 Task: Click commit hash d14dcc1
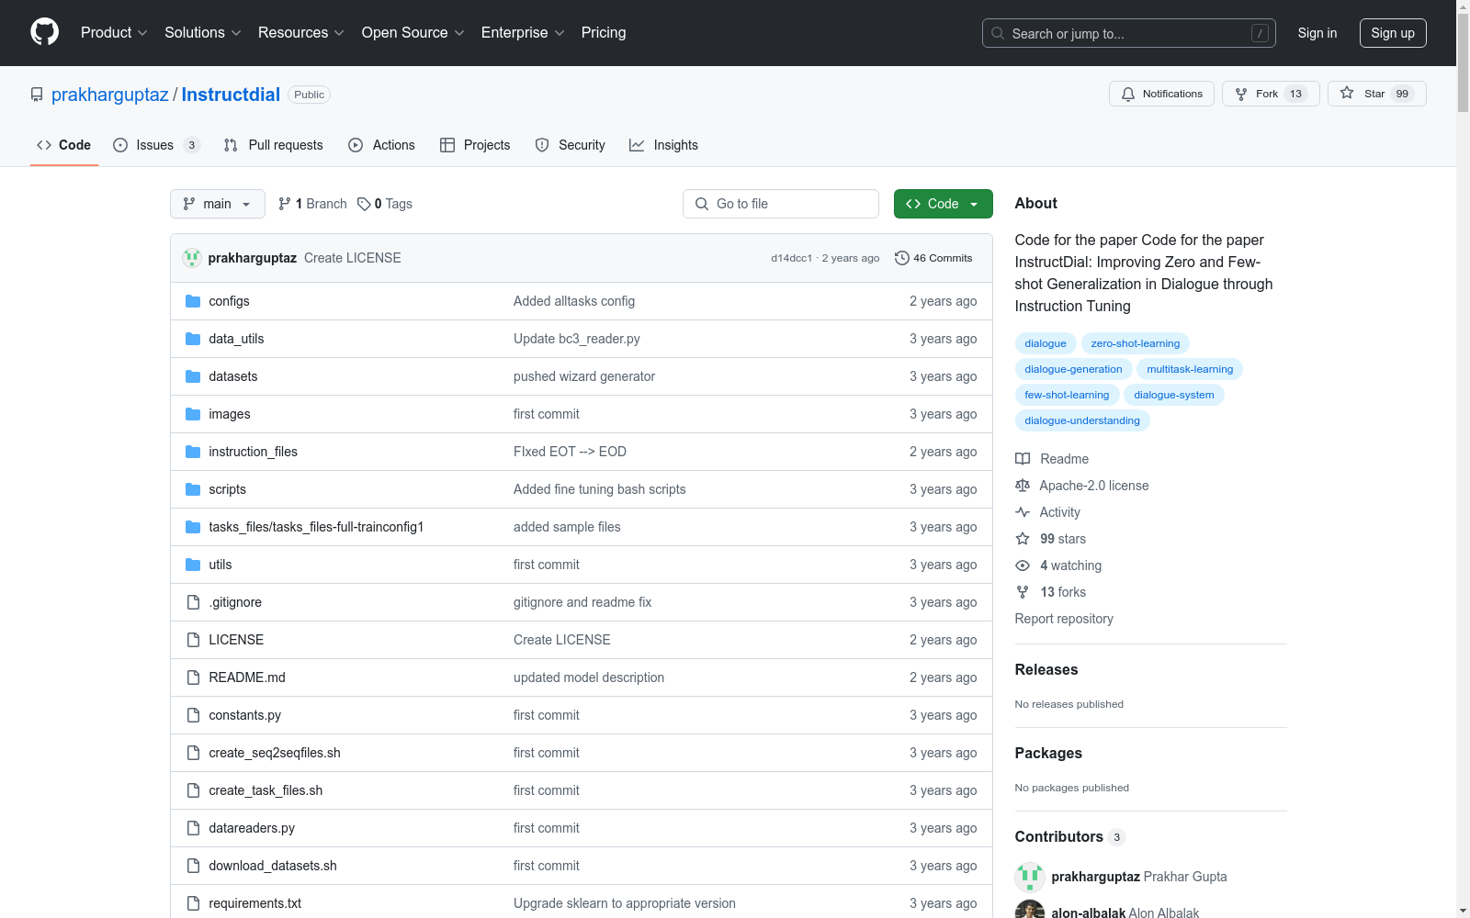[x=791, y=258]
